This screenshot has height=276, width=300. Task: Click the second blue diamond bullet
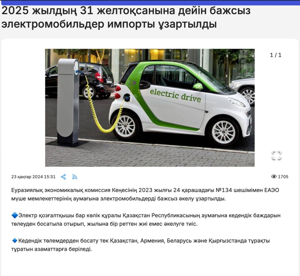pos(14,241)
